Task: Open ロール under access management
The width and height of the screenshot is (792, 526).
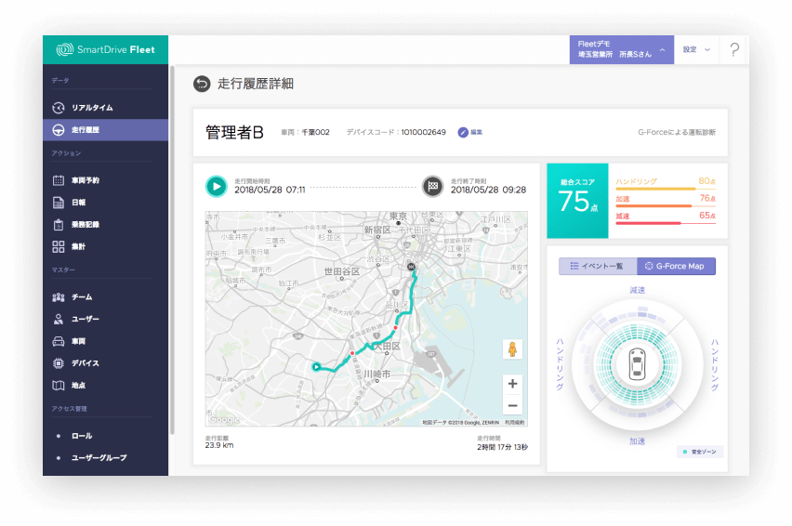Action: point(106,436)
